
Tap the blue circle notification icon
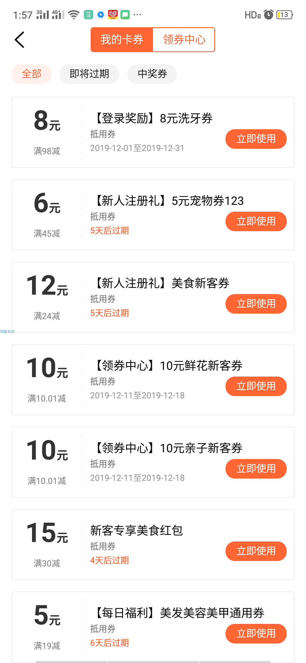(x=101, y=14)
